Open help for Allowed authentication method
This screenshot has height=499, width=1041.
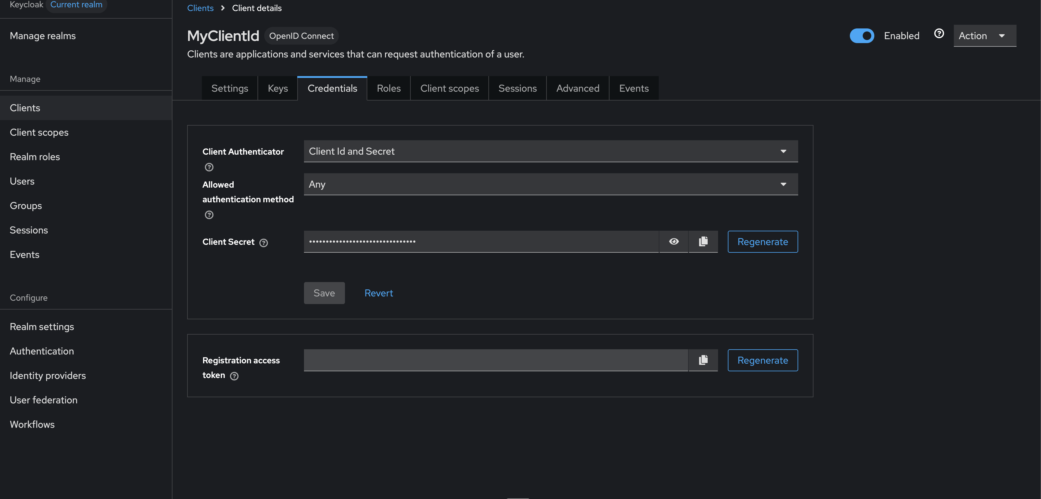[x=209, y=215]
